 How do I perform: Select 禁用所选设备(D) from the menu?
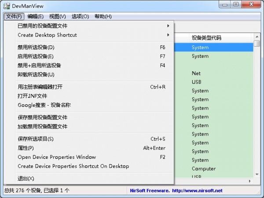36,47
